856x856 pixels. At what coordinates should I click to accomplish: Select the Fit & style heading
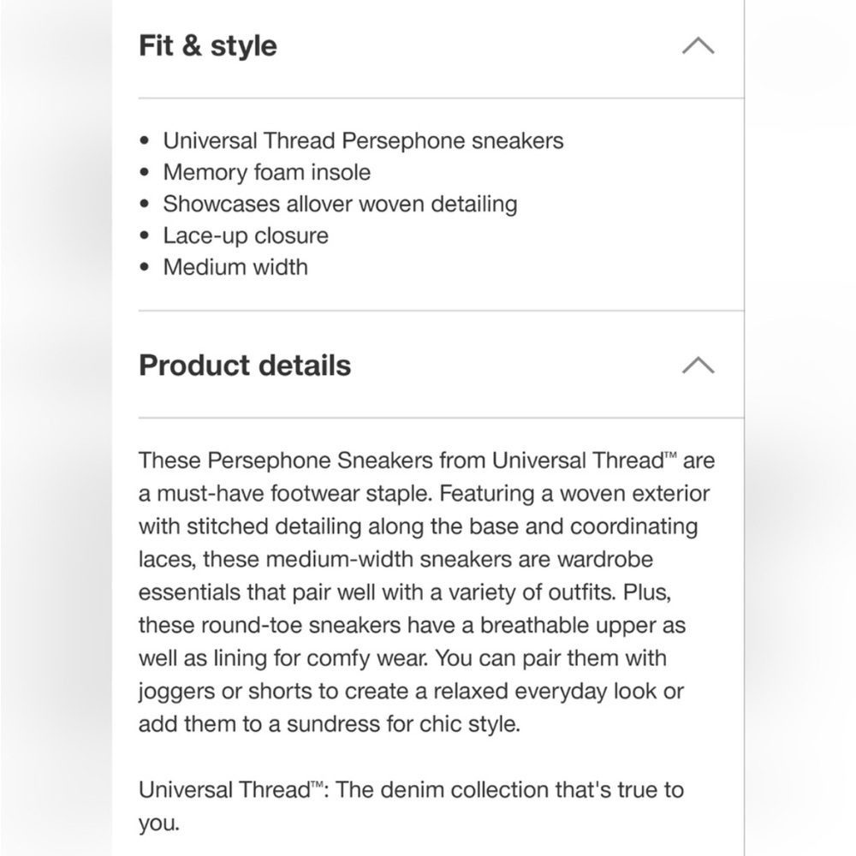tap(206, 46)
